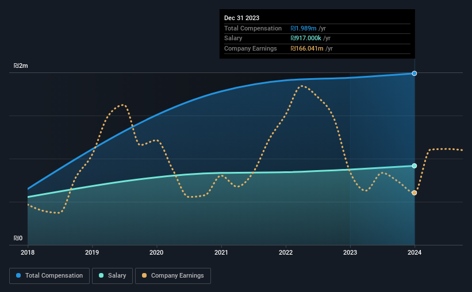
Task: Select the 2022 x-axis label
Action: pos(286,252)
